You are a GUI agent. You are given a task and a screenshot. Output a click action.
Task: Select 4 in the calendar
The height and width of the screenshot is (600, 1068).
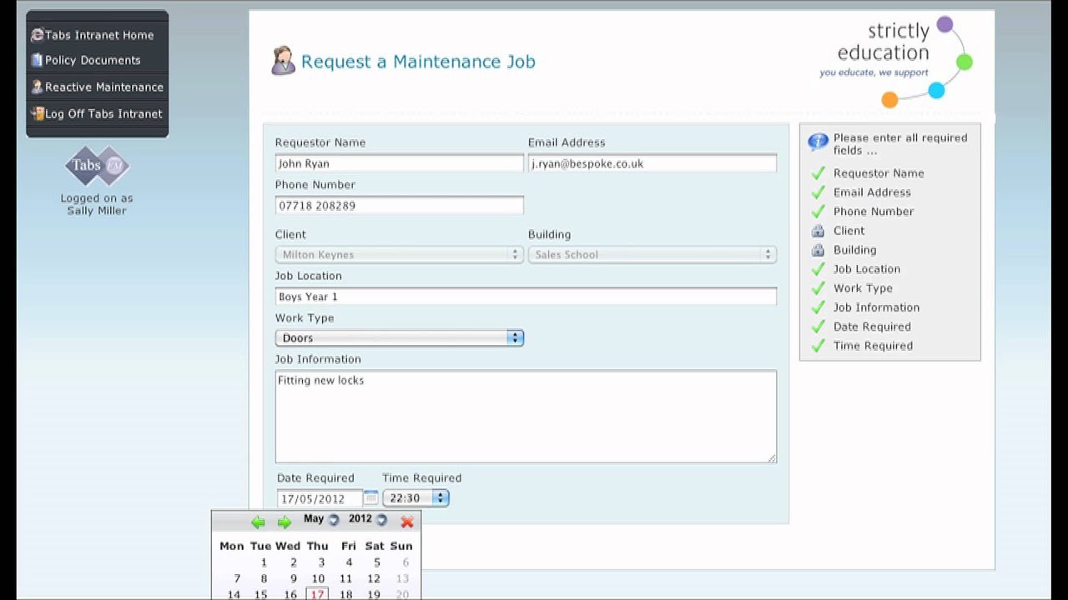point(349,562)
